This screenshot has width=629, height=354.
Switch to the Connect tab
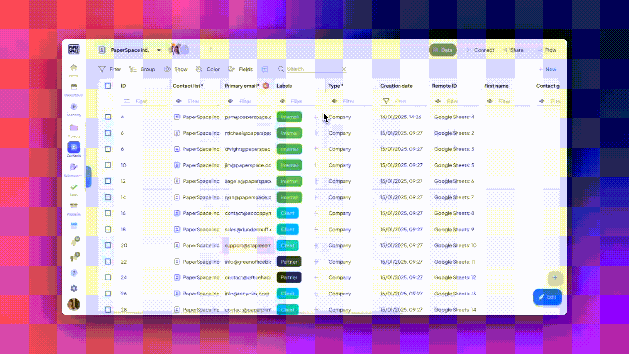coord(480,50)
